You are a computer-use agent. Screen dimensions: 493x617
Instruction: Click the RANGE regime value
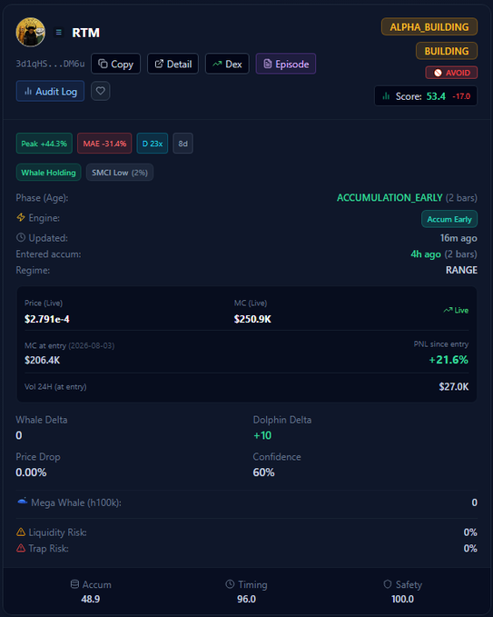tap(461, 270)
